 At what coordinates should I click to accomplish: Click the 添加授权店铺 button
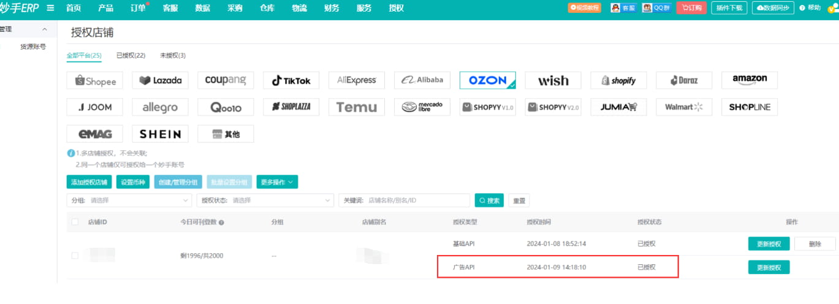point(89,182)
